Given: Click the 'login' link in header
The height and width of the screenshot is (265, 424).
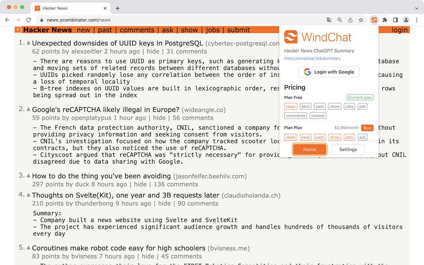Looking at the screenshot, I should pyautogui.click(x=399, y=30).
